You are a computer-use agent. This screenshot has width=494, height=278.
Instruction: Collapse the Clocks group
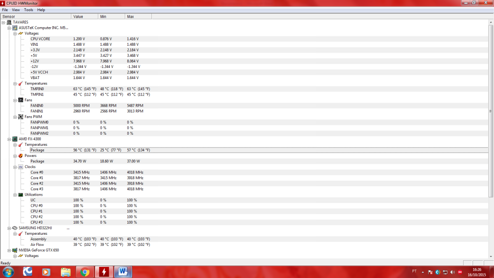click(x=15, y=167)
